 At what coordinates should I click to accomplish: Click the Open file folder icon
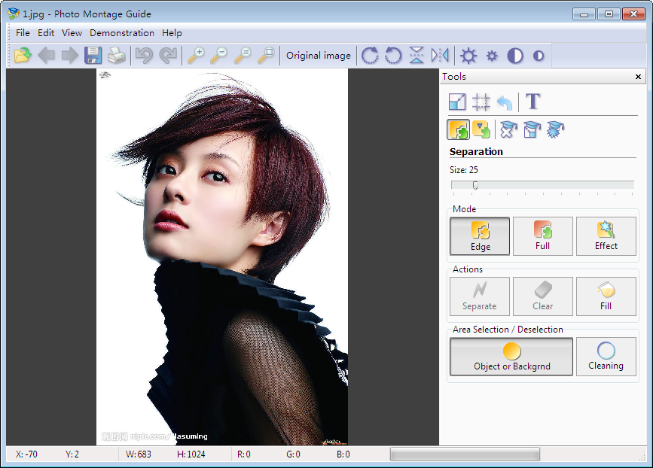tap(23, 56)
